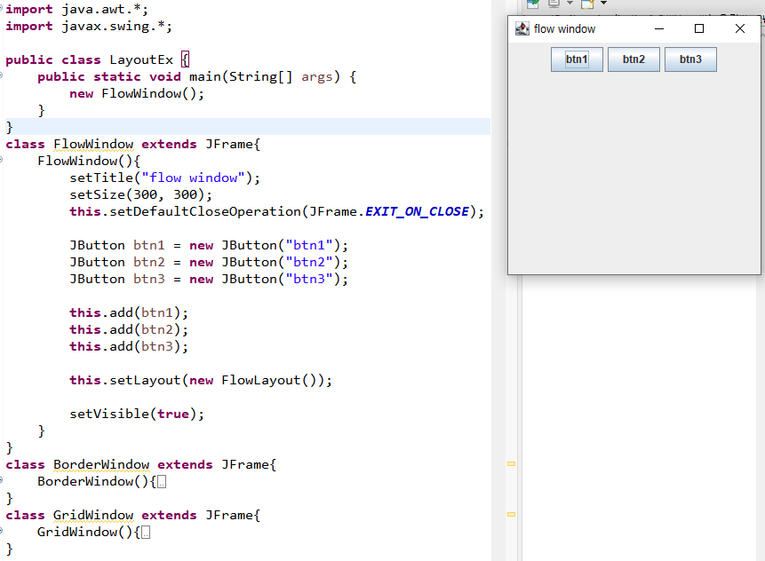Click the highlighted brace after LayoutEx
The height and width of the screenshot is (561, 765).
[186, 60]
